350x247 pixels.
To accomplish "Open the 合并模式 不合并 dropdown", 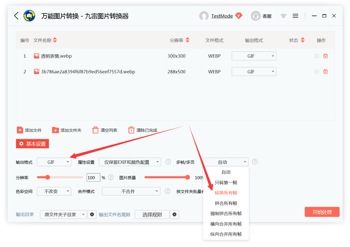I will (131, 191).
